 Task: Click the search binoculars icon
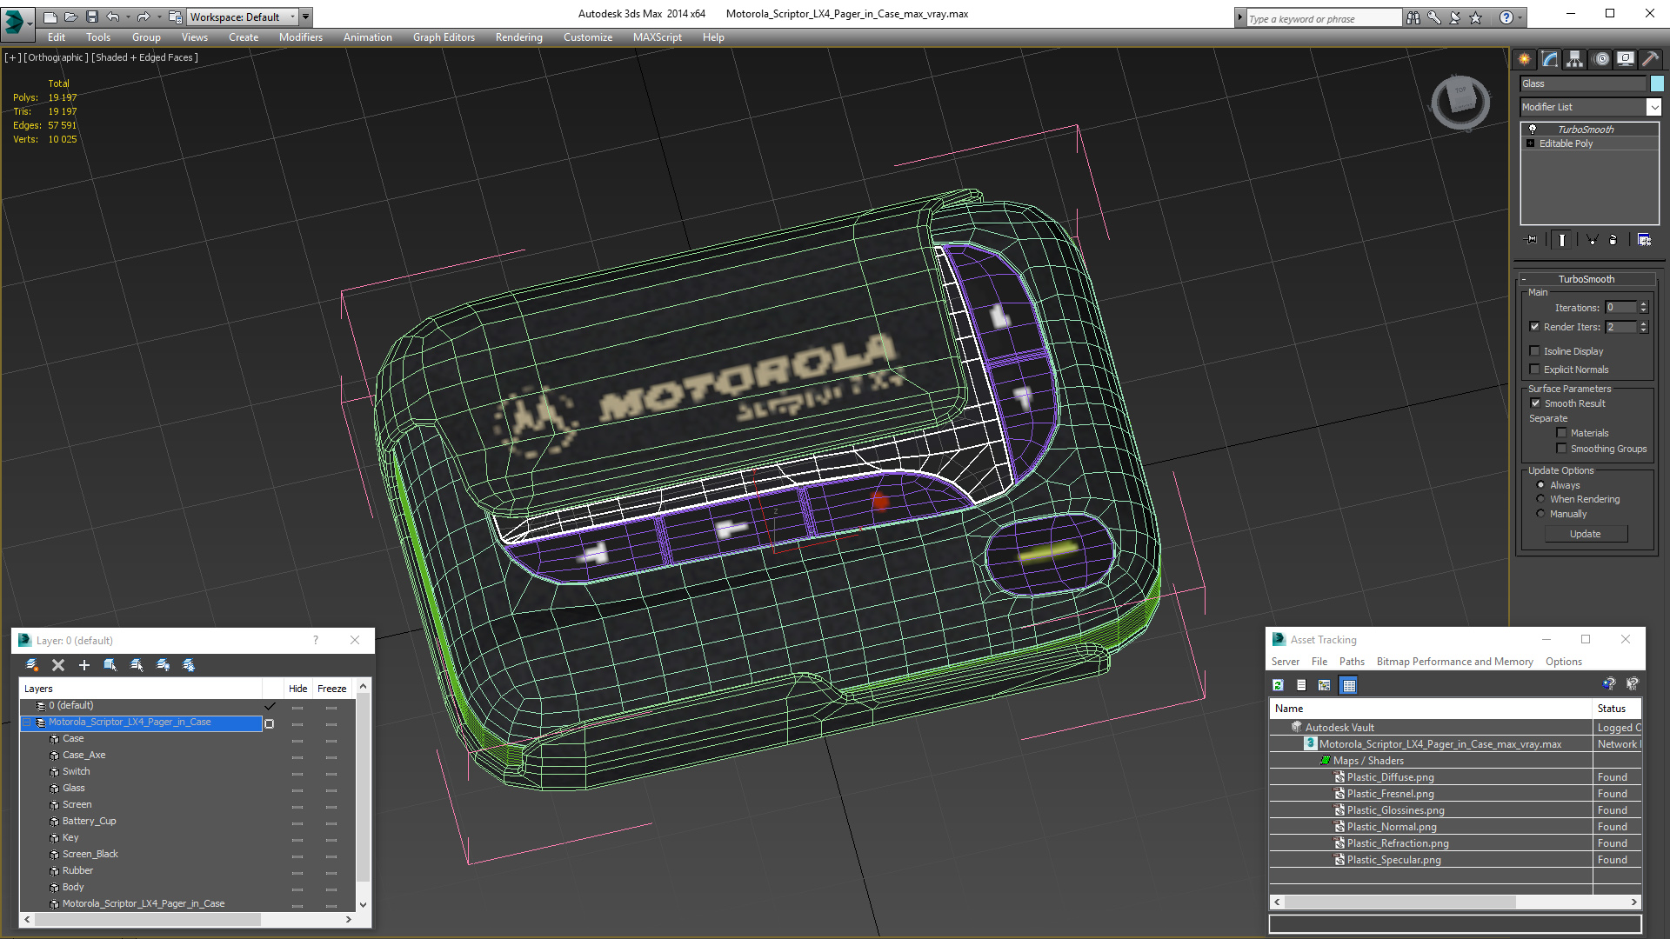point(1413,17)
